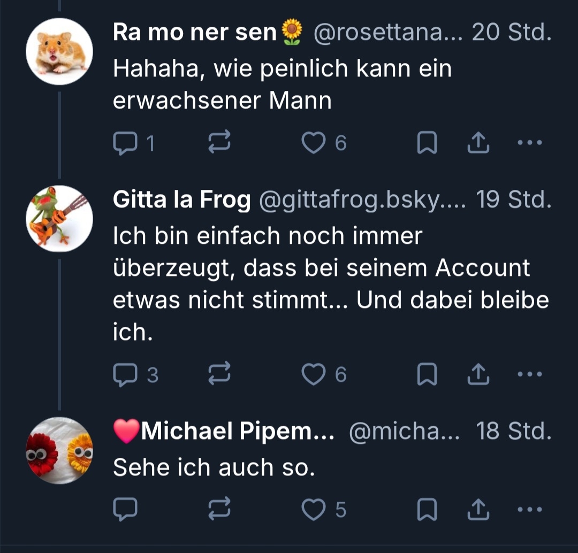Open more options on Michael Pipem's post
Image resolution: width=578 pixels, height=553 pixels.
[x=530, y=510]
